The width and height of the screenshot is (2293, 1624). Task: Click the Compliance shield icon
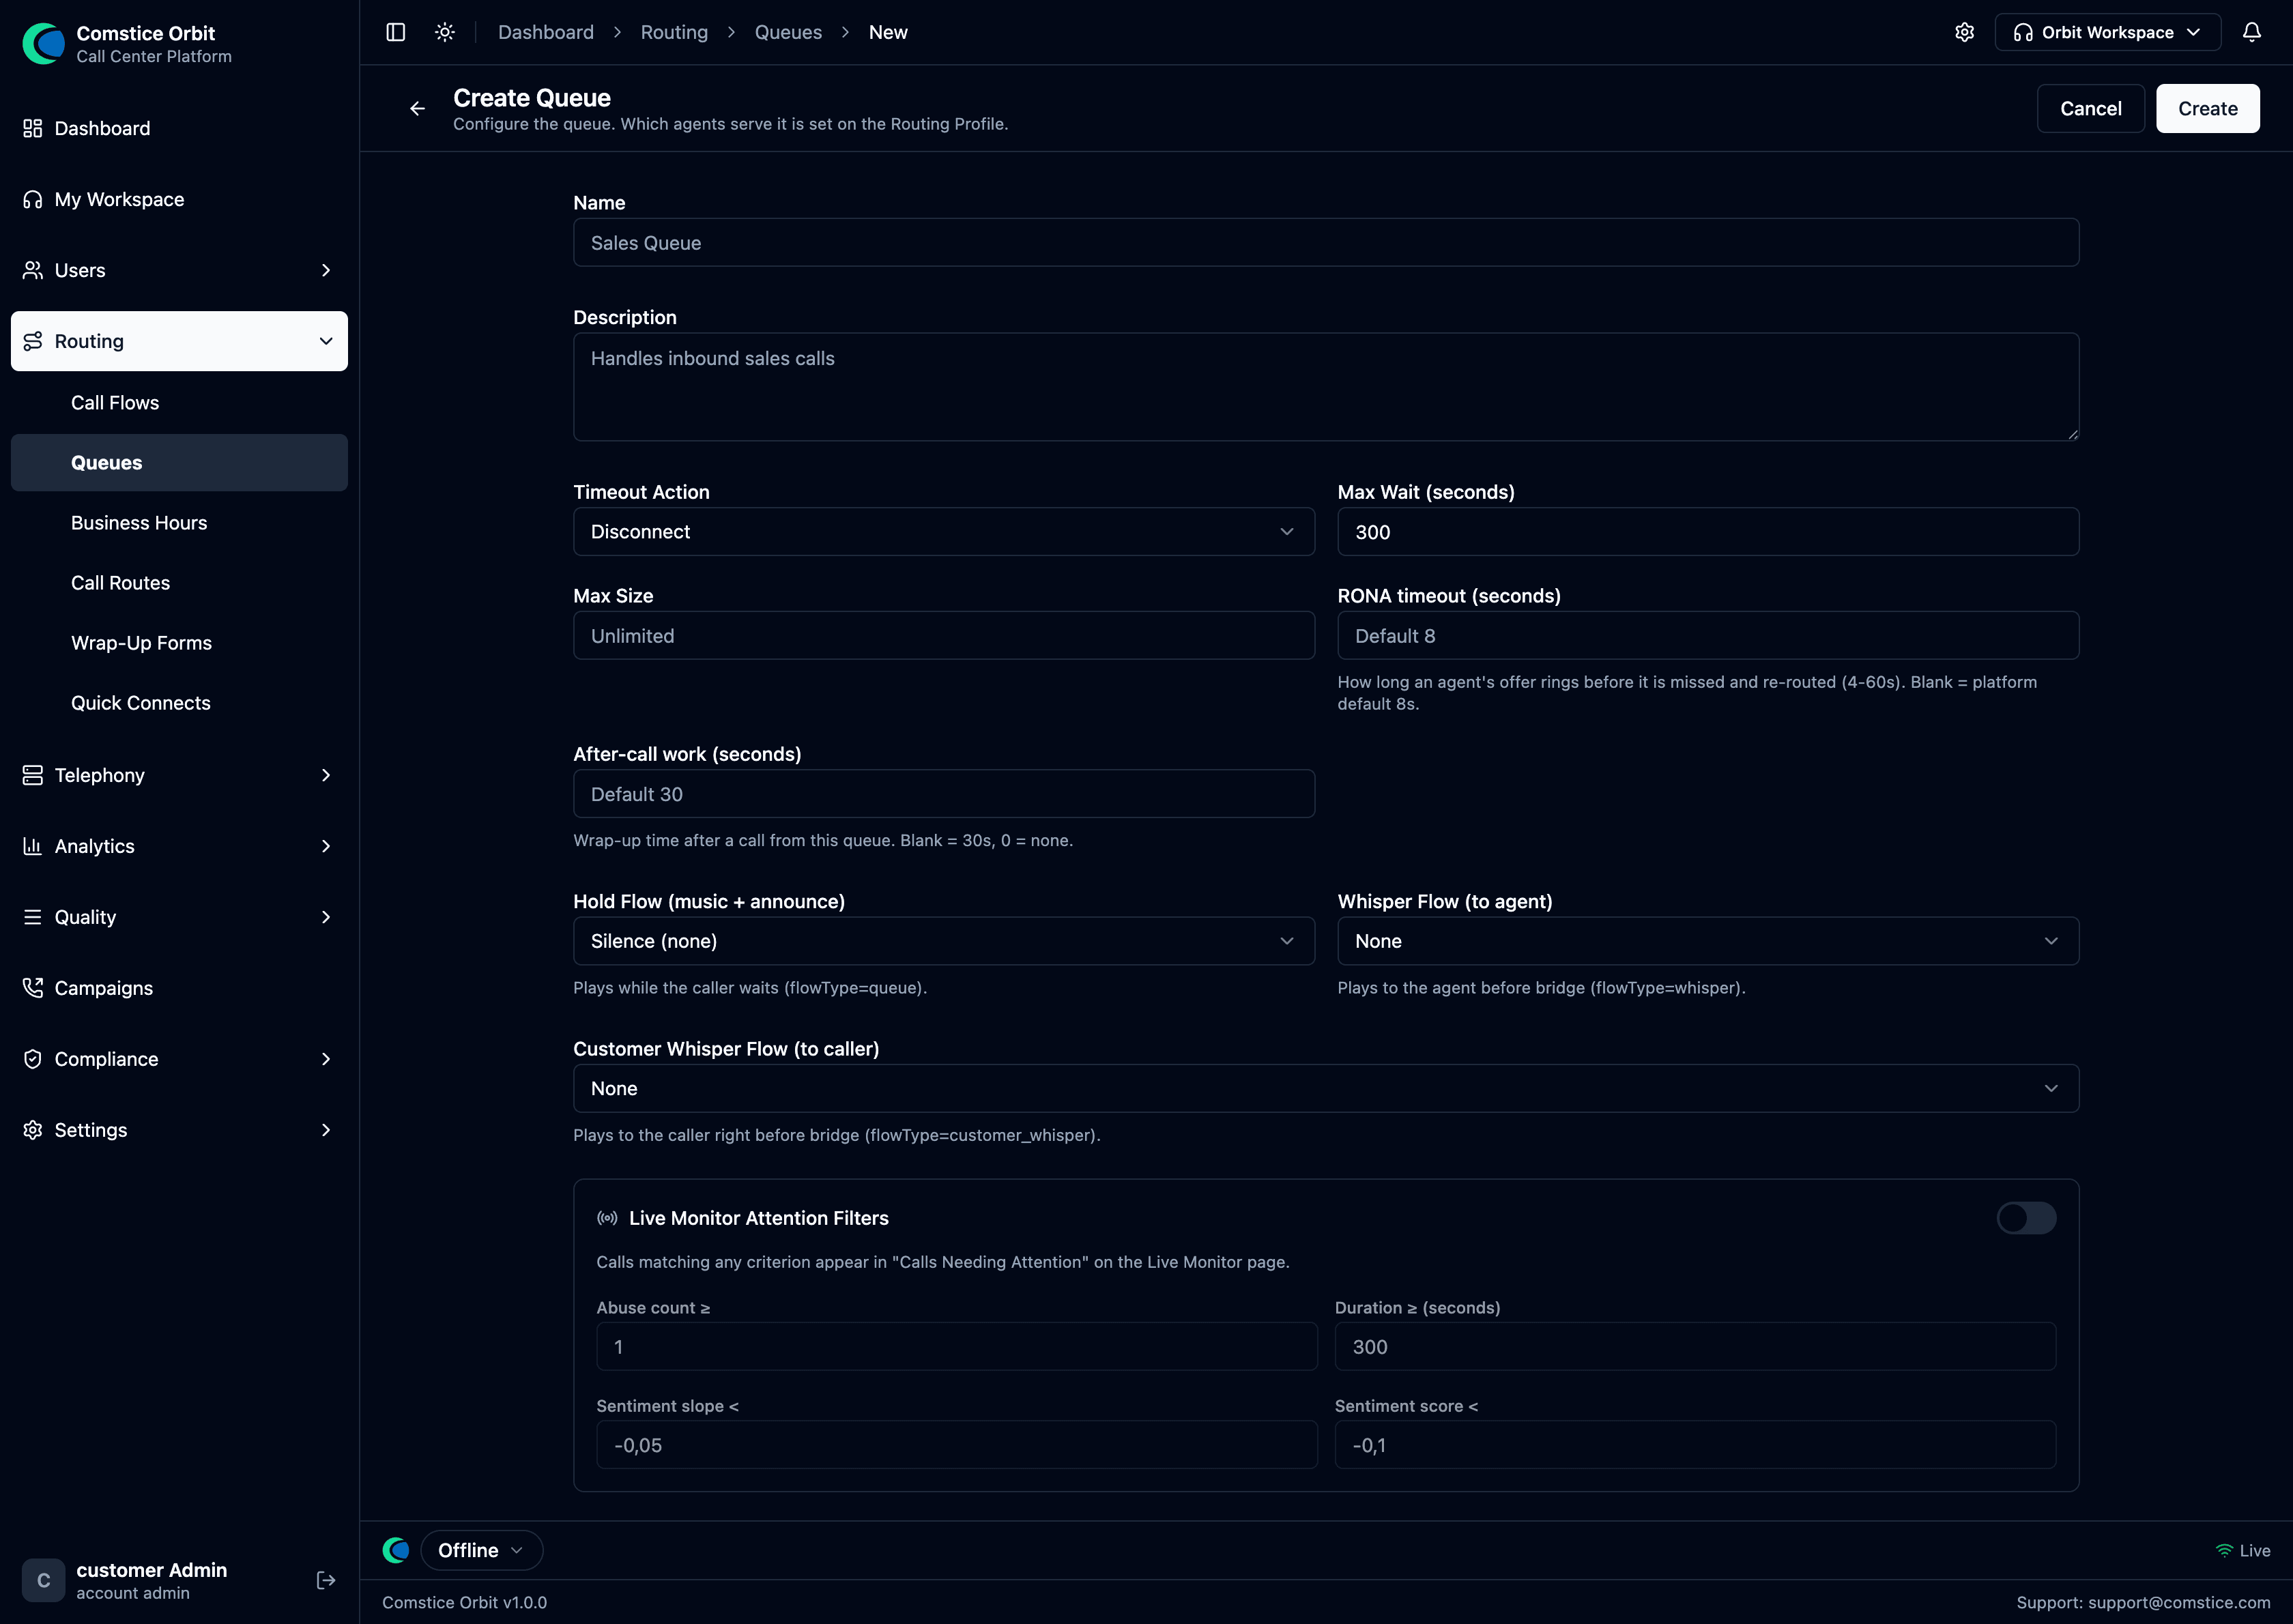coord(33,1059)
